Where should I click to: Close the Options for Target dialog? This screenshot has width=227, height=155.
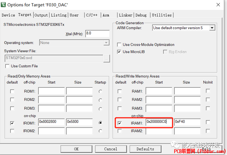coord(218,5)
